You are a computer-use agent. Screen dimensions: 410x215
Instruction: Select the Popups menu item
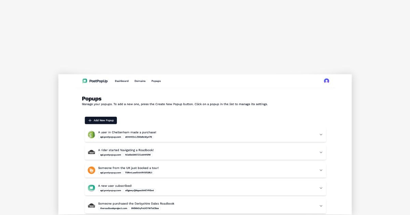[x=156, y=81]
